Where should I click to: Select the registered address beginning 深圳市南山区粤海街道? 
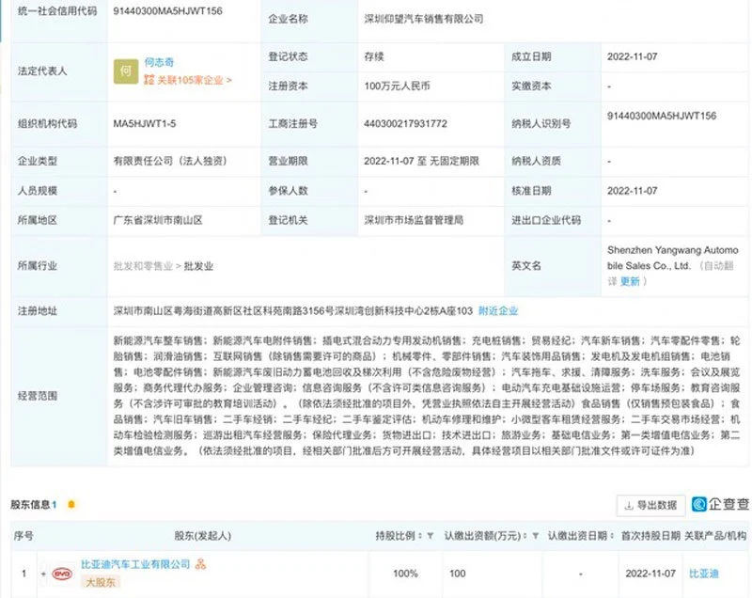(x=293, y=310)
